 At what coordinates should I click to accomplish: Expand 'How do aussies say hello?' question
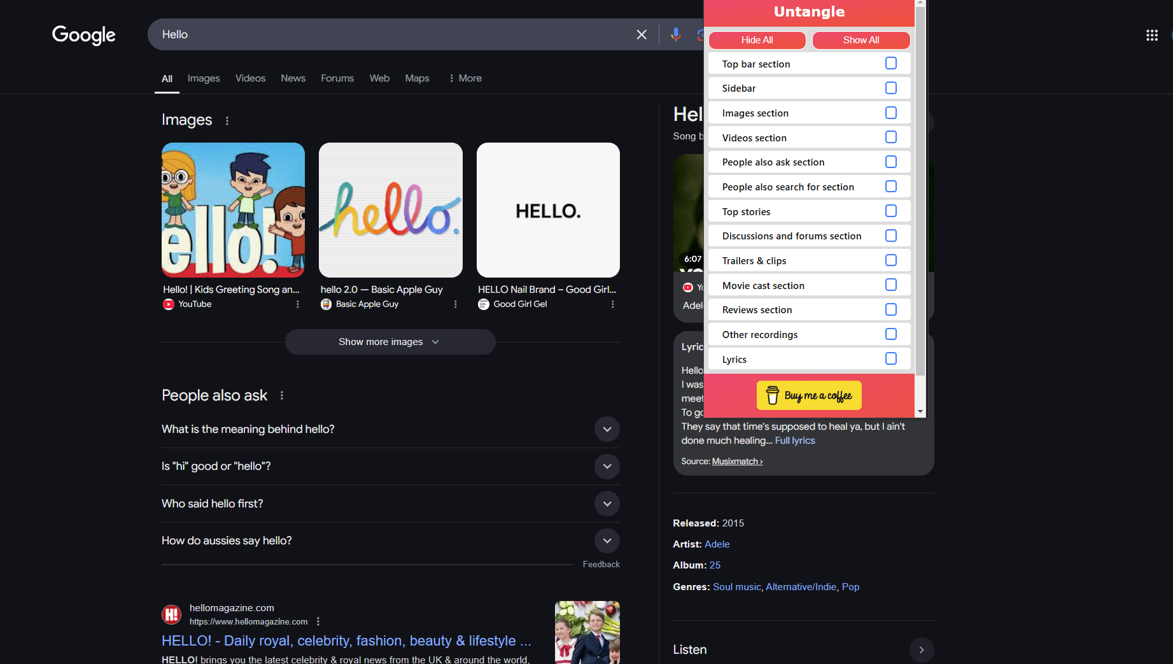(607, 540)
